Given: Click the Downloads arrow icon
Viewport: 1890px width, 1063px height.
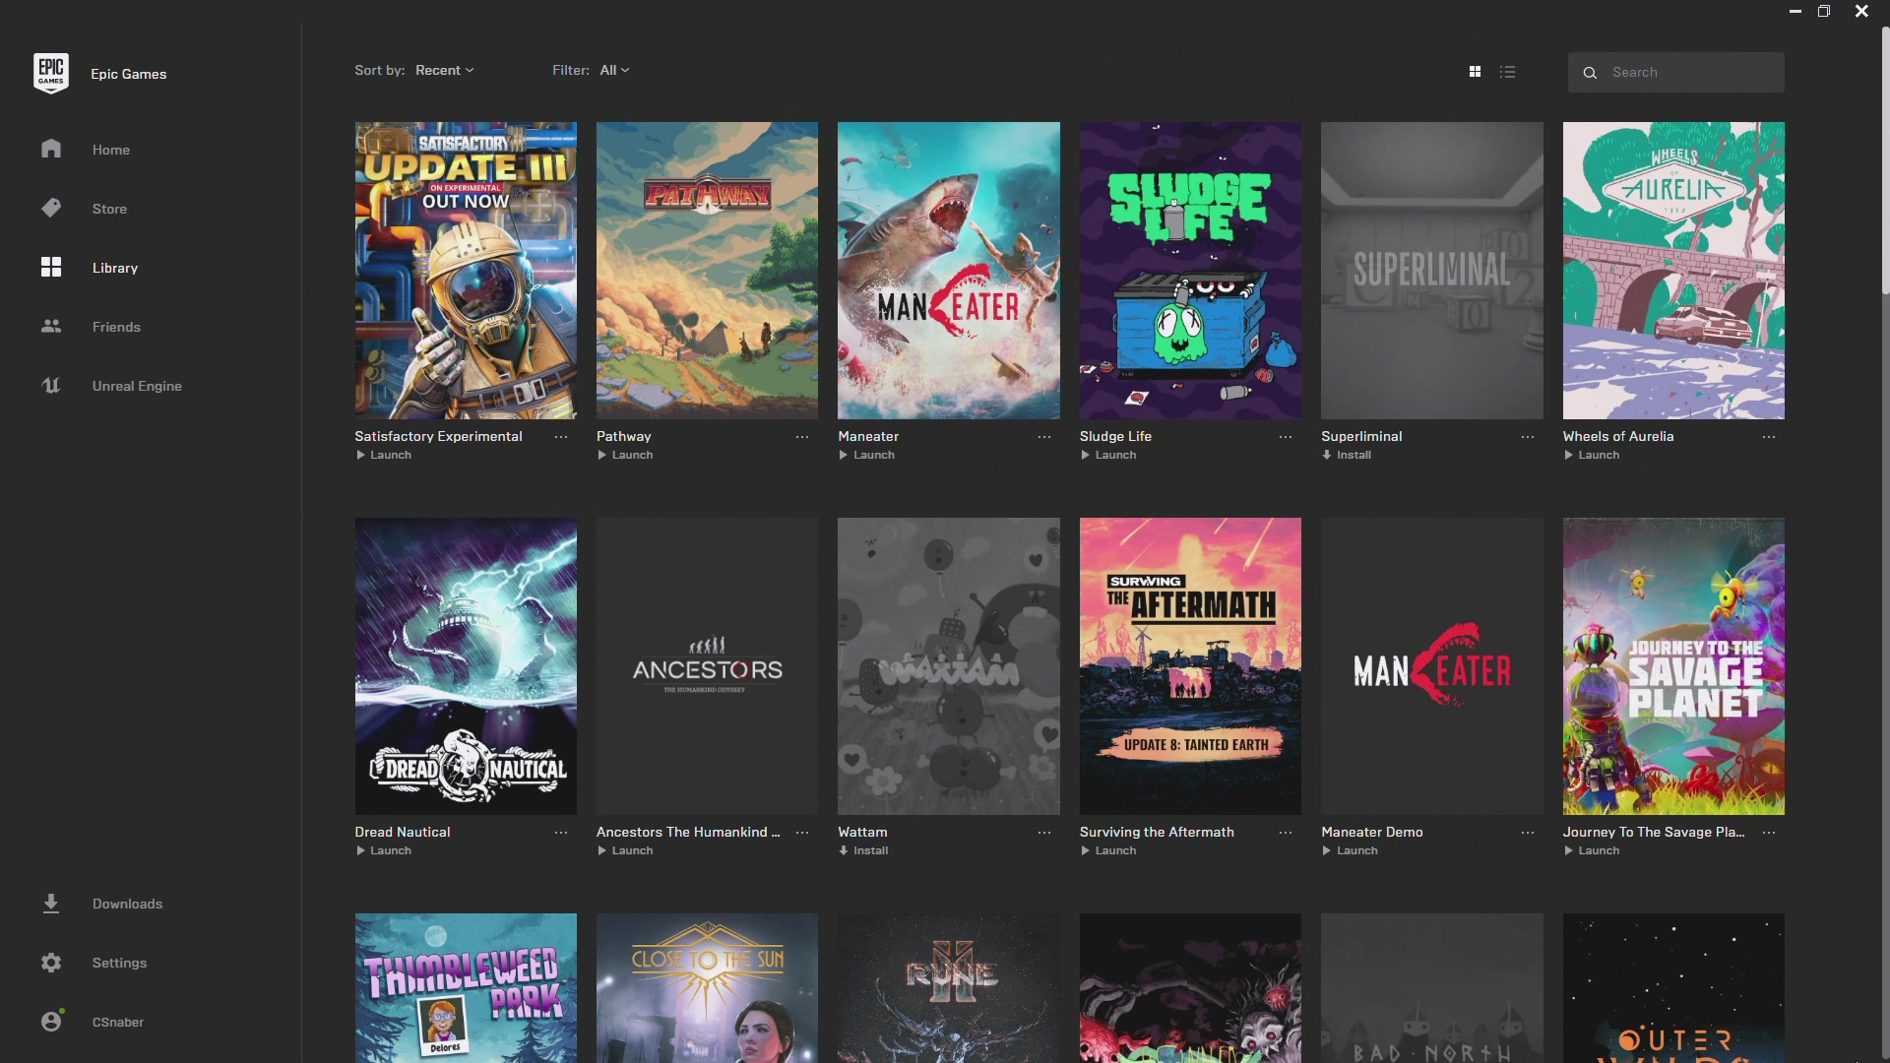Looking at the screenshot, I should 51,903.
